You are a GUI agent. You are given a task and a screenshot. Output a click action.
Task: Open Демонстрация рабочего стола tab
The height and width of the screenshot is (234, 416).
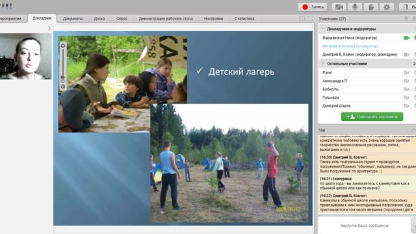coord(166,19)
